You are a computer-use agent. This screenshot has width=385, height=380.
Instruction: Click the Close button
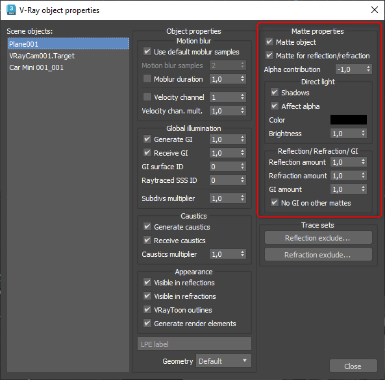353,366
